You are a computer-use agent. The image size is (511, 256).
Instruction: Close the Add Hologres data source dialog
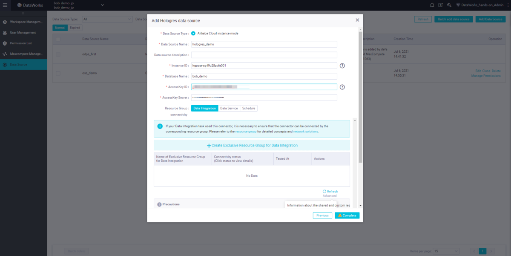pyautogui.click(x=357, y=20)
